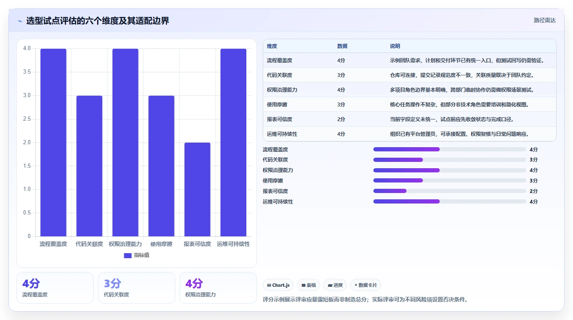
Task: Open the 4分 流程覆盖度 summary card
Action: tap(55, 288)
